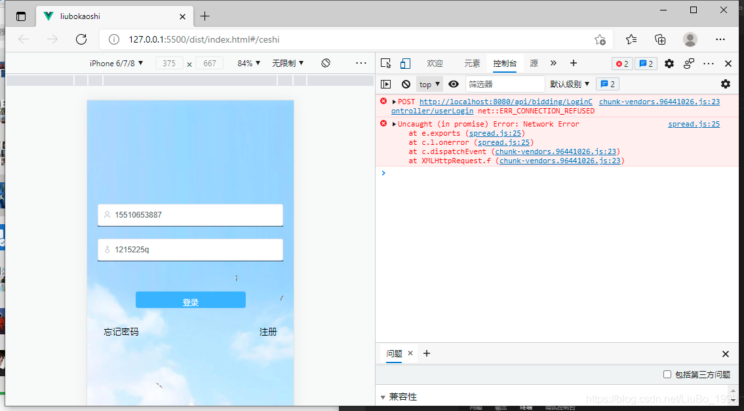This screenshot has width=744, height=411.
Task: Open more device toolbar options
Action: [x=361, y=63]
